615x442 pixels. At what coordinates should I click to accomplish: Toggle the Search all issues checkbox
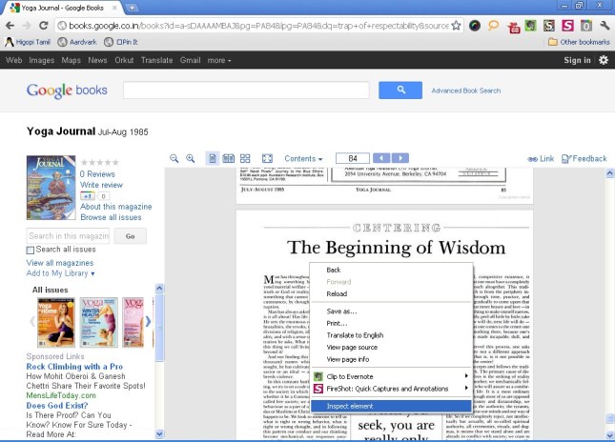click(x=31, y=250)
